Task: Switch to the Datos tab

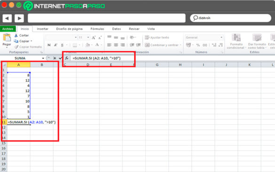Action: coord(117,29)
